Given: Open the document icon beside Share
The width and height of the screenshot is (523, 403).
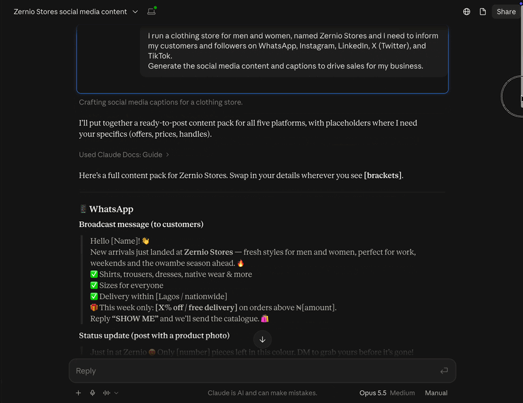Looking at the screenshot, I should (482, 12).
